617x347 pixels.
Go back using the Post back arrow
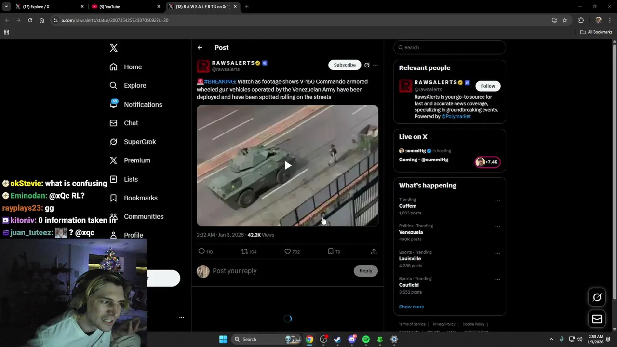(x=200, y=48)
